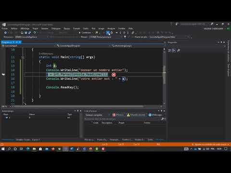Image resolution: width=231 pixels, height=173 pixels.
Task: Open the ConsoleApp project navigation dropdown
Action: (28, 46)
